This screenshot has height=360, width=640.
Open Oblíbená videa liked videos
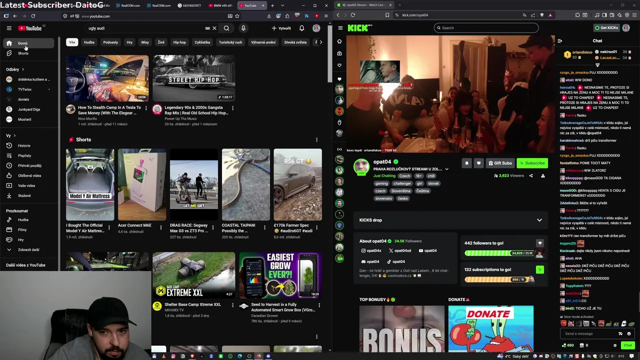(x=29, y=175)
